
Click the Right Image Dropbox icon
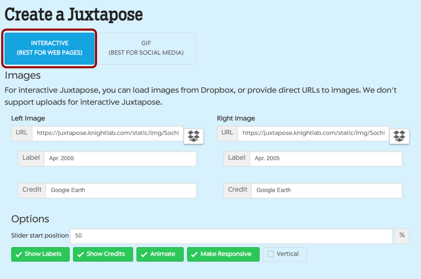(x=399, y=136)
